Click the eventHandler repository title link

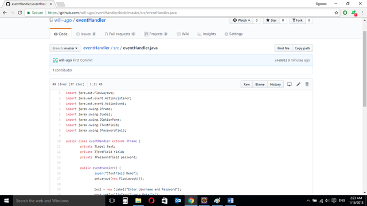(91, 20)
